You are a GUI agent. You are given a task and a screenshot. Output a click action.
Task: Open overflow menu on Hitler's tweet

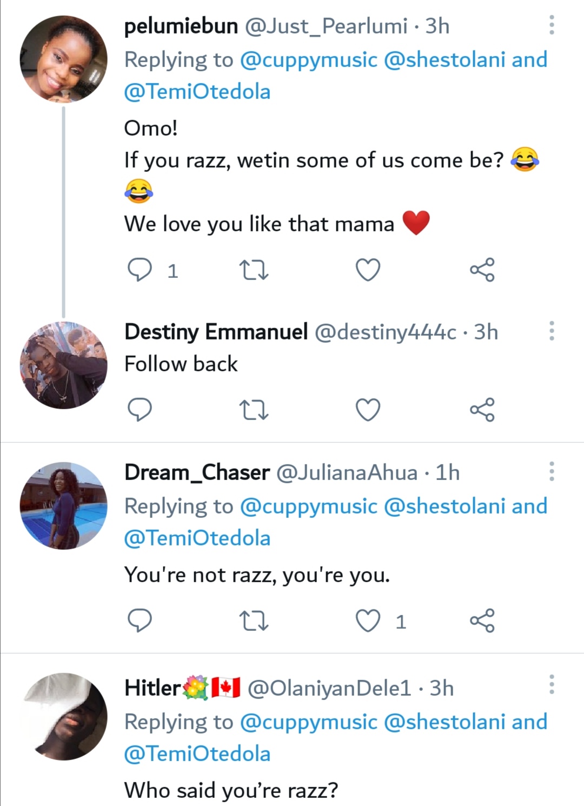(552, 684)
